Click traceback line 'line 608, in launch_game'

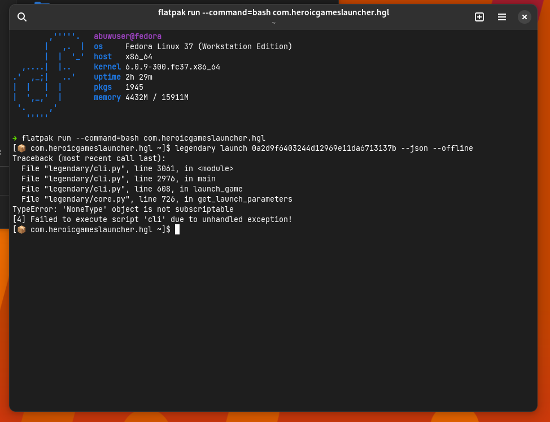point(189,189)
